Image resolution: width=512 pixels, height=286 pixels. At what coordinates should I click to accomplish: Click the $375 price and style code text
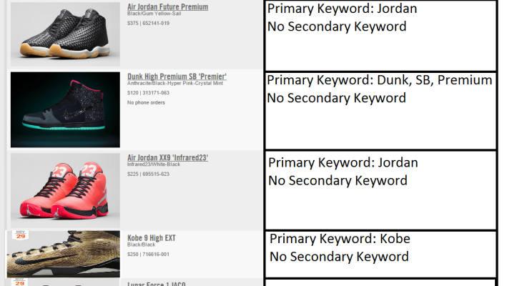click(148, 23)
